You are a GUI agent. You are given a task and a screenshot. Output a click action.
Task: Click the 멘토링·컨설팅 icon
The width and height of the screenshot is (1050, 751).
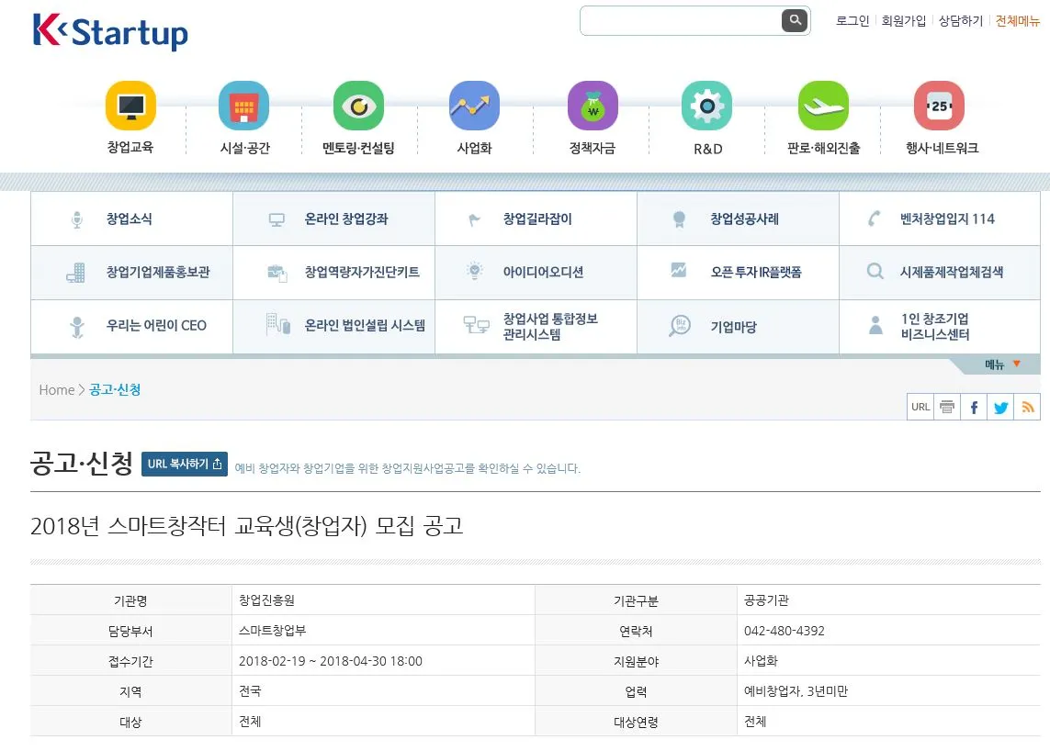(358, 104)
